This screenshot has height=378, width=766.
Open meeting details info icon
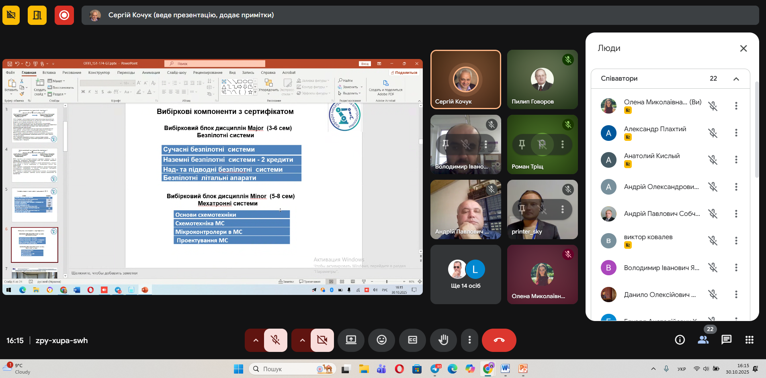point(680,340)
